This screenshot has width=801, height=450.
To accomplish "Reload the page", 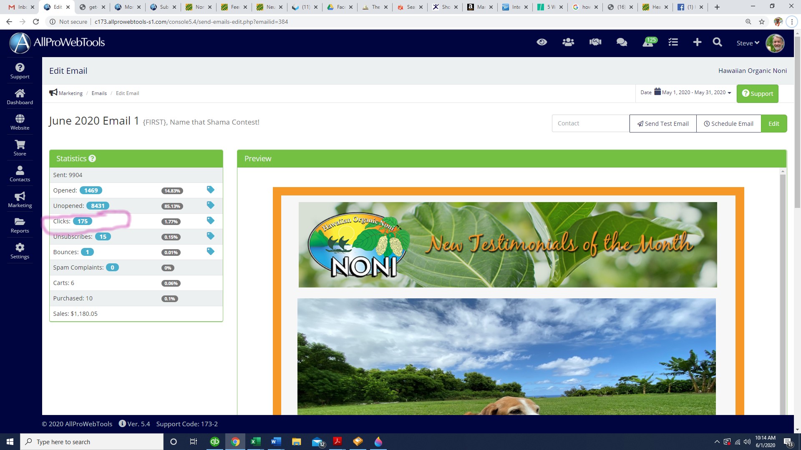I will (x=36, y=22).
